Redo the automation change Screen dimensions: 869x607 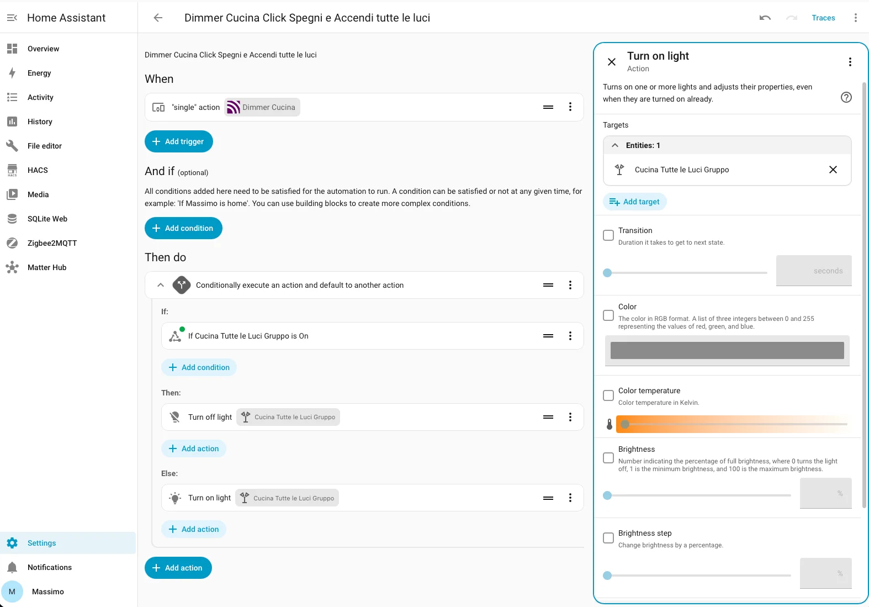(x=792, y=18)
